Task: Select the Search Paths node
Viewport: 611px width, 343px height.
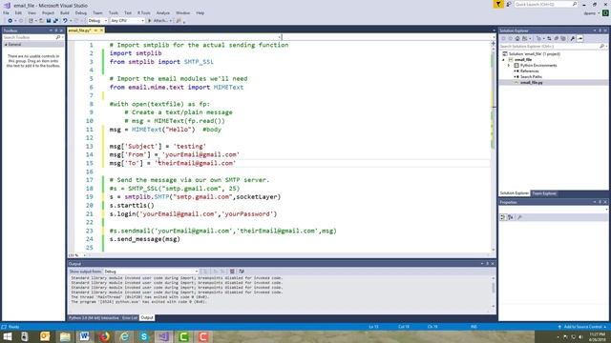Action: (x=531, y=76)
